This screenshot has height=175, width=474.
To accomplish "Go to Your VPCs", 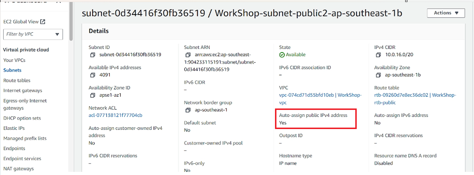I will point(14,60).
